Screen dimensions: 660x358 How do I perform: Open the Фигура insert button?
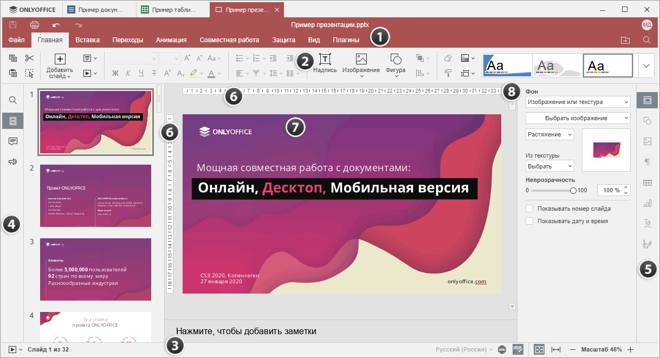coord(396,66)
